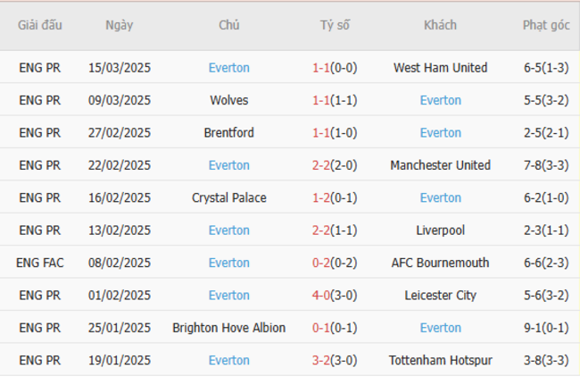Image resolution: width=580 pixels, height=385 pixels.
Task: Open the Wolves team link
Action: pos(229,100)
